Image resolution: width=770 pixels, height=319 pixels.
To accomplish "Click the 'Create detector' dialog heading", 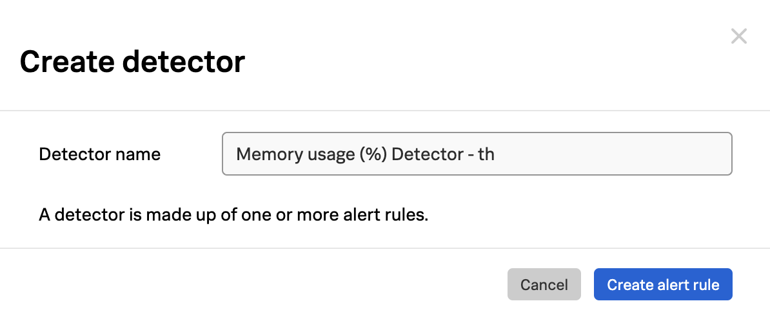I will point(132,62).
